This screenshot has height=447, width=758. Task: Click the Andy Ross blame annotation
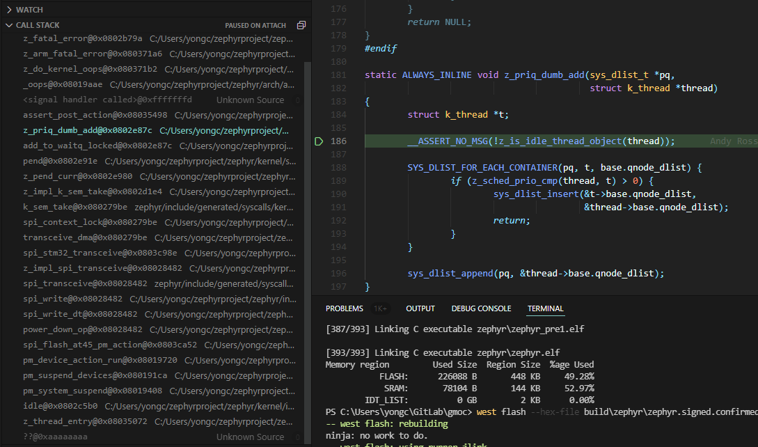pos(734,141)
